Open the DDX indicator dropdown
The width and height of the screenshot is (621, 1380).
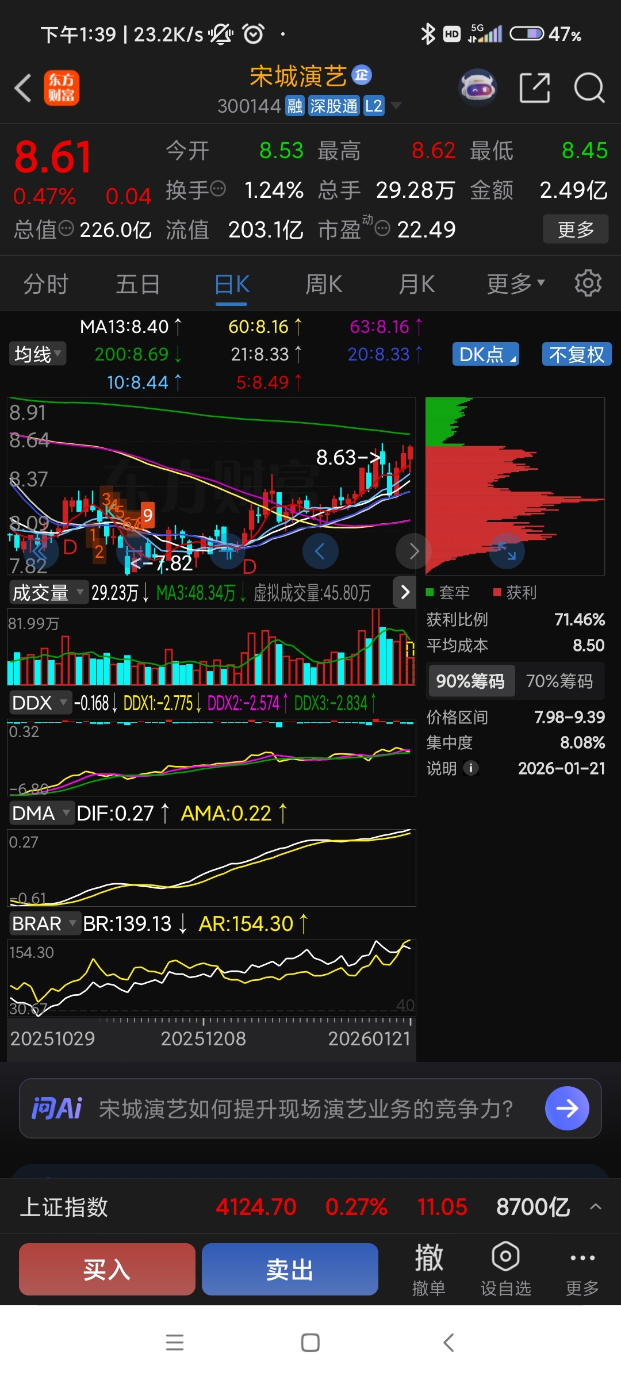[x=40, y=702]
